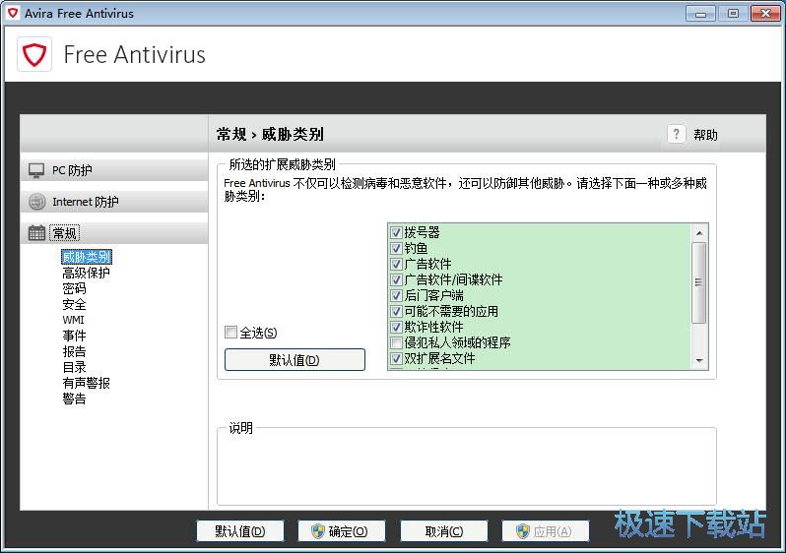Minimize the Avira window

pos(700,14)
